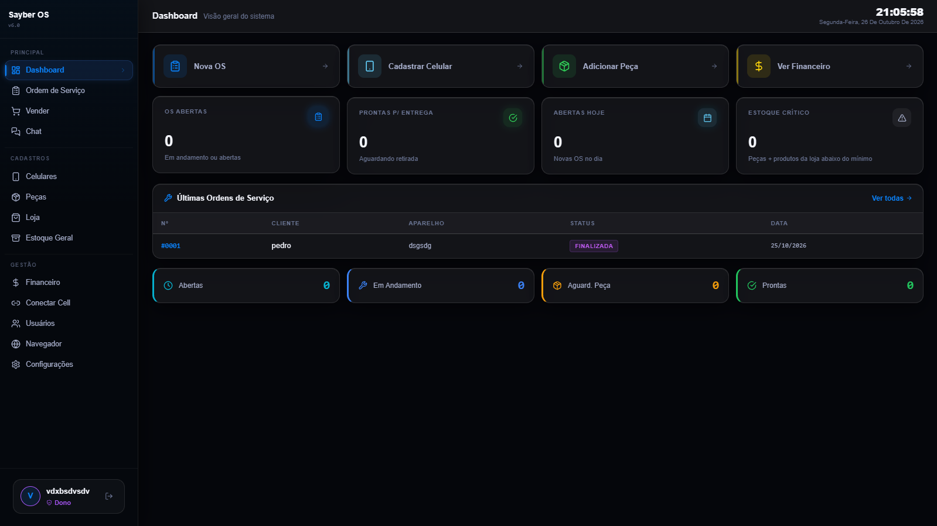Click the Dono role label
Image resolution: width=937 pixels, height=526 pixels.
coord(63,503)
